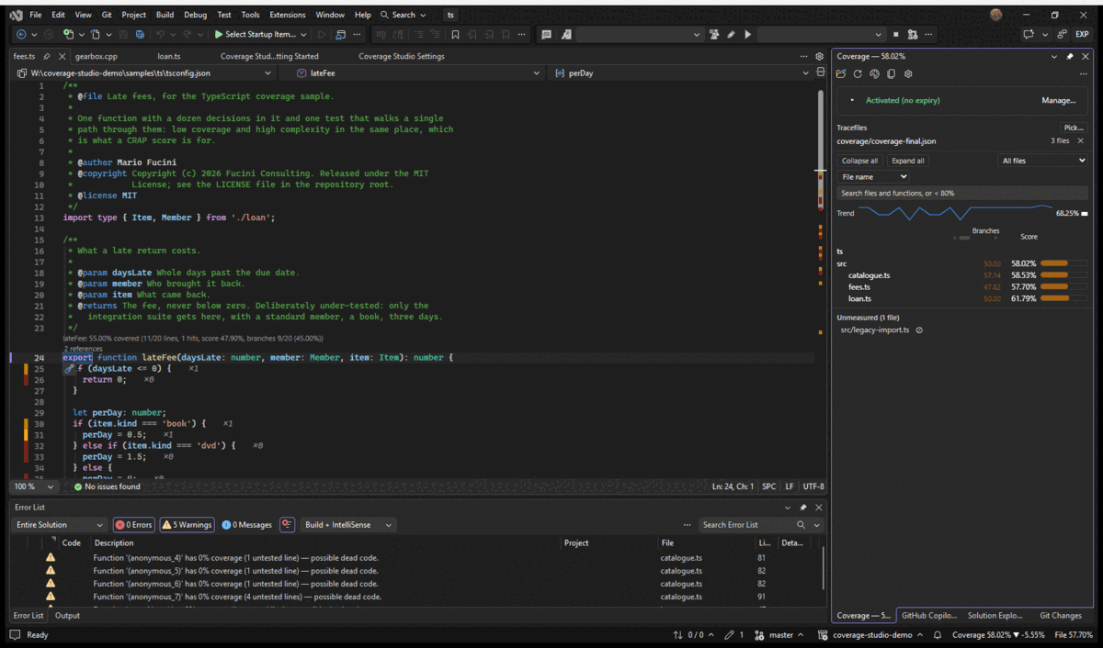Click the Search files and functions field
This screenshot has width=1103, height=648.
(x=962, y=193)
